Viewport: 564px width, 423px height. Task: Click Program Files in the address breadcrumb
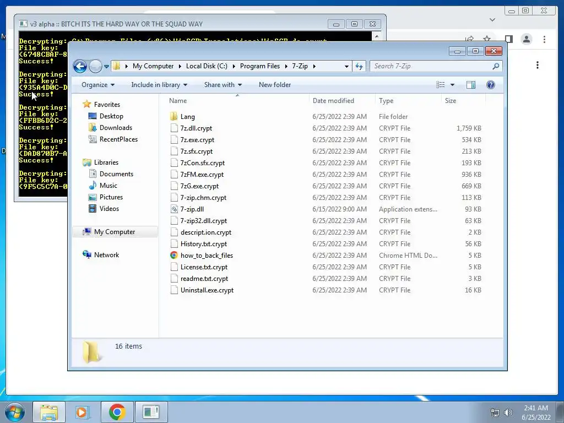click(260, 66)
